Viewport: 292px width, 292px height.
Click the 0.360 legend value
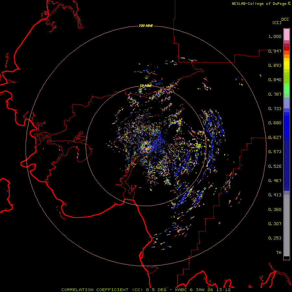click(275, 210)
